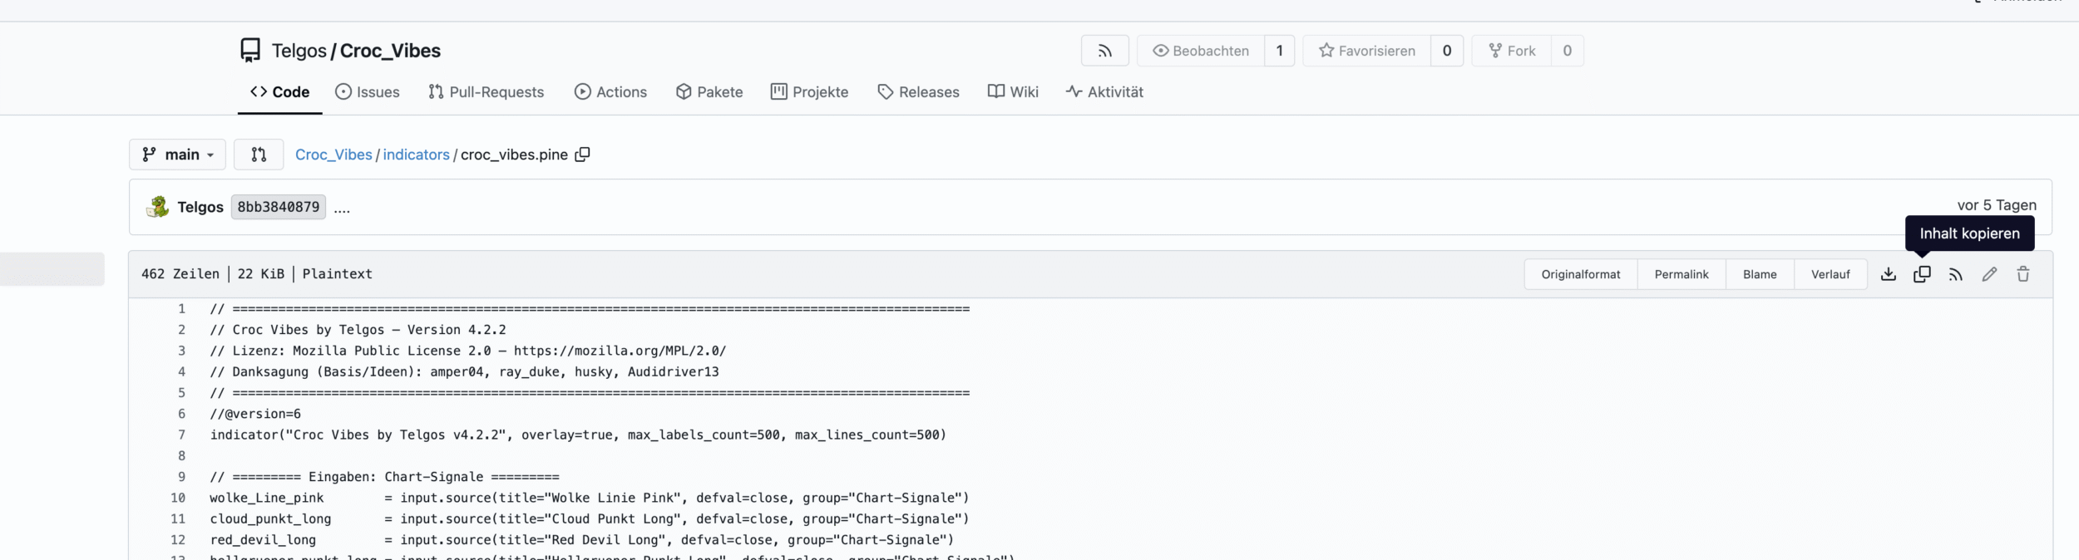Image resolution: width=2079 pixels, height=560 pixels.
Task: Download the file via download icon
Action: (1889, 274)
